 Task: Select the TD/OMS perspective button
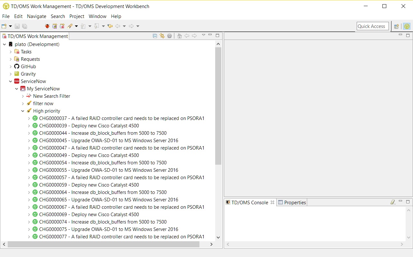point(407,26)
